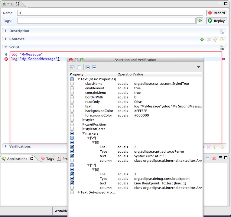231x217 pixels.
Task: Collapse all tree nodes in the assertion window
Action: click(94, 67)
